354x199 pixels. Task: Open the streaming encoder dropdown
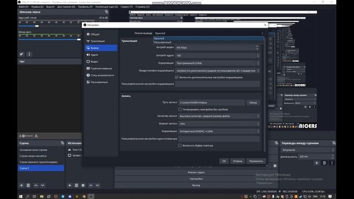217,63
